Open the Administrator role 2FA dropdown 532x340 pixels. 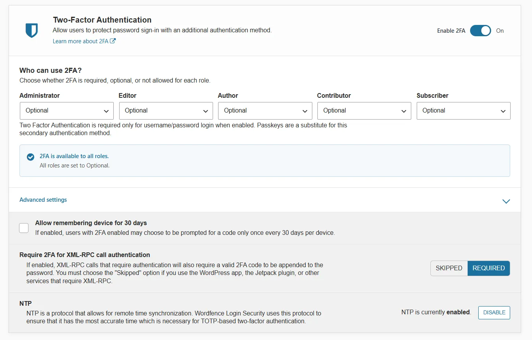[67, 111]
